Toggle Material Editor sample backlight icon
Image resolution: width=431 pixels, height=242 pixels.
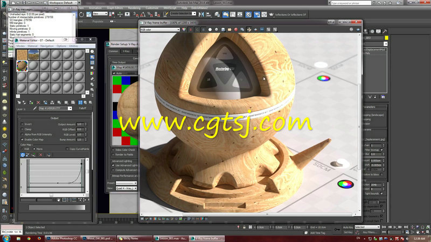[92, 57]
